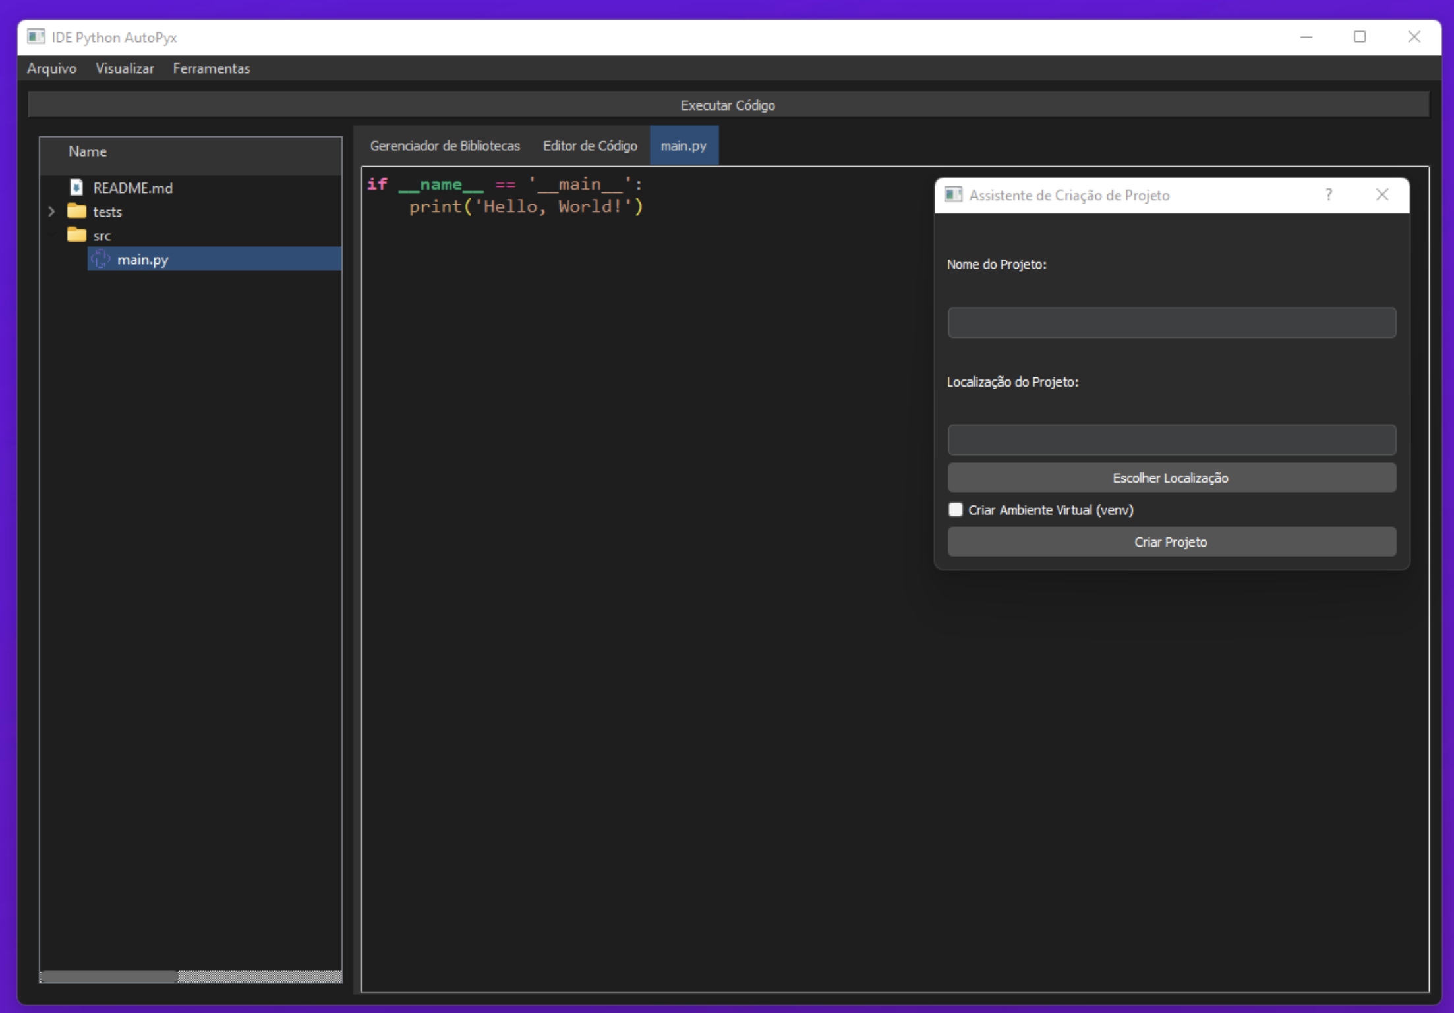Click the Escolher Localização button
Image resolution: width=1454 pixels, height=1013 pixels.
coord(1171,478)
